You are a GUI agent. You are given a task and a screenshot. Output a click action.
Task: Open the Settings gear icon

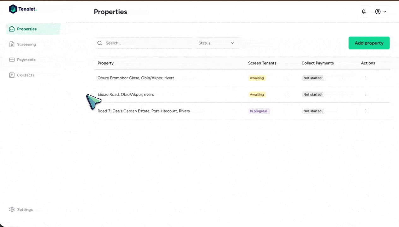click(x=12, y=209)
